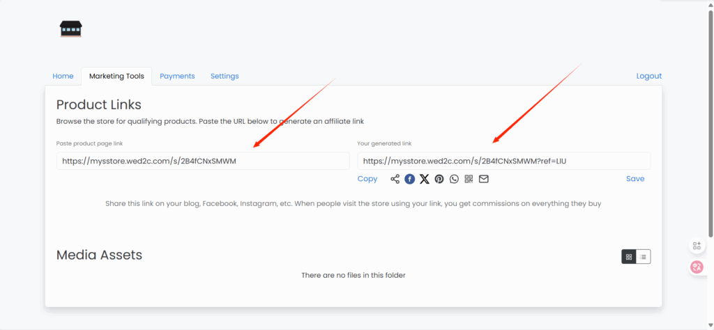Click the 'Paste product page link' label
Screen dimensions: 714x330
coord(90,143)
